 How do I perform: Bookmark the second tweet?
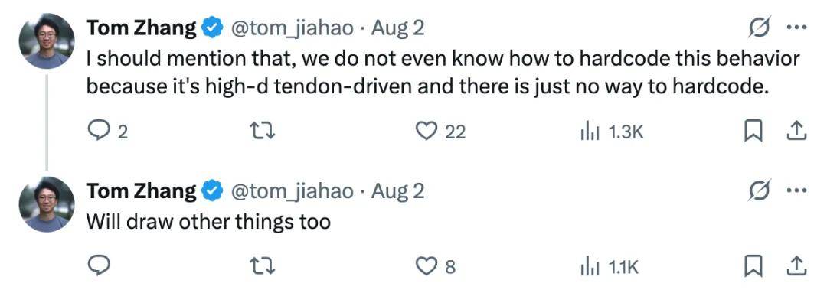753,267
